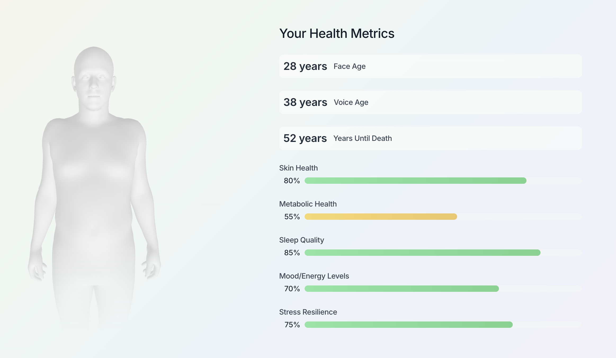Click the green Skin Health progress bar
The width and height of the screenshot is (616, 358).
[x=415, y=181]
